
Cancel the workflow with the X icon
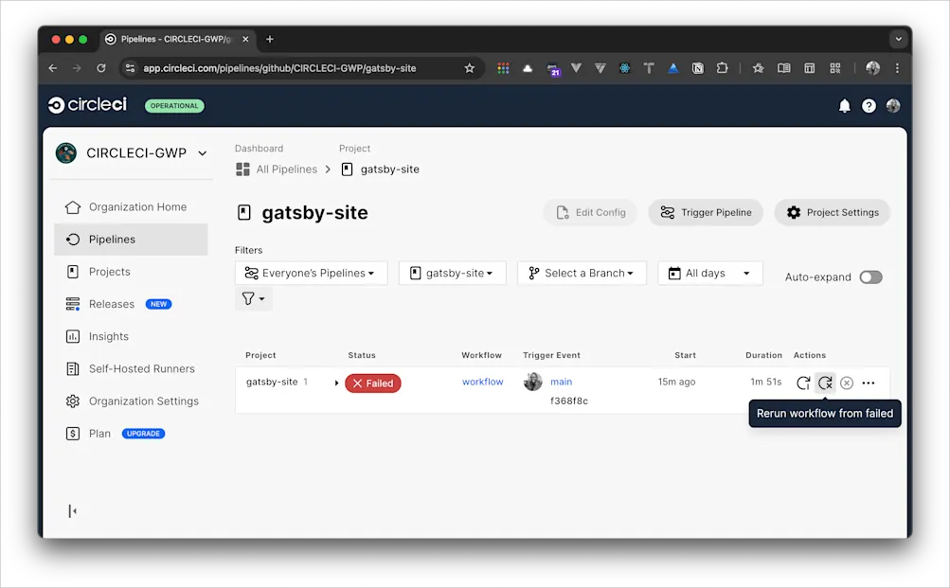tap(847, 383)
